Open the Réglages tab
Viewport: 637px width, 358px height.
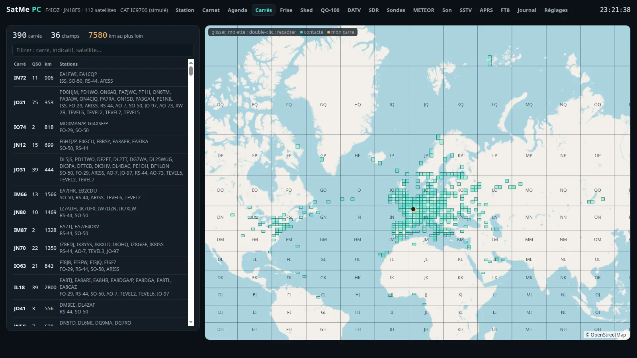[x=556, y=10]
